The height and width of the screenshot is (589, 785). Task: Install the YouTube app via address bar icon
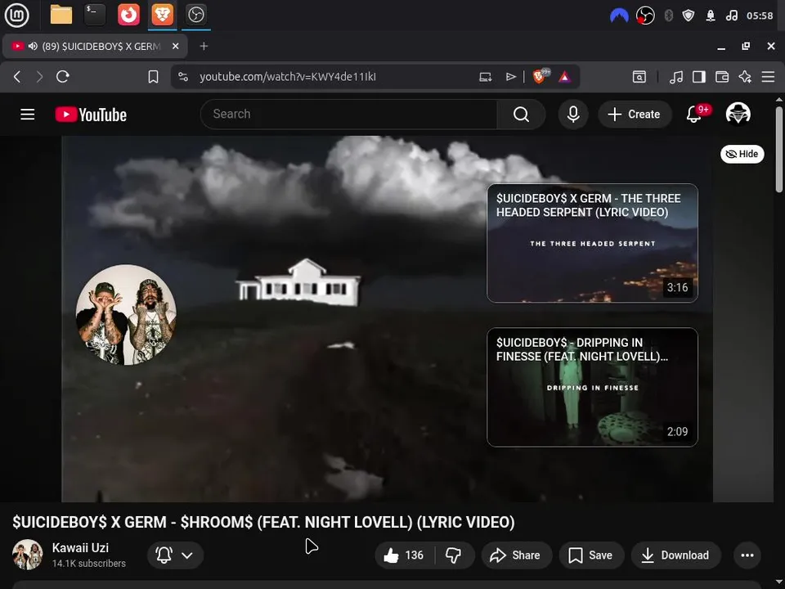(485, 77)
